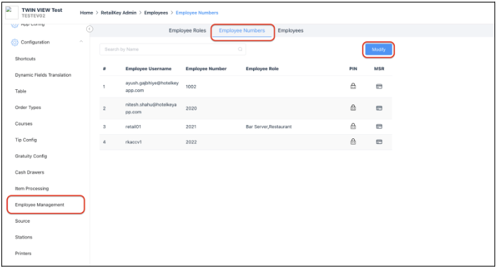Go to Home breadcrumb
The image size is (498, 269).
pos(86,13)
